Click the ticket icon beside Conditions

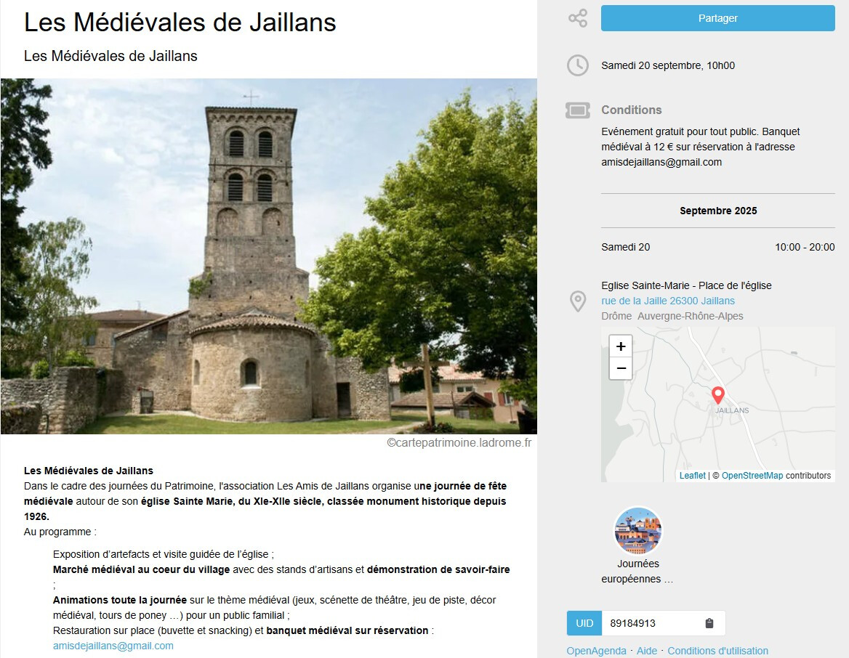coord(578,110)
